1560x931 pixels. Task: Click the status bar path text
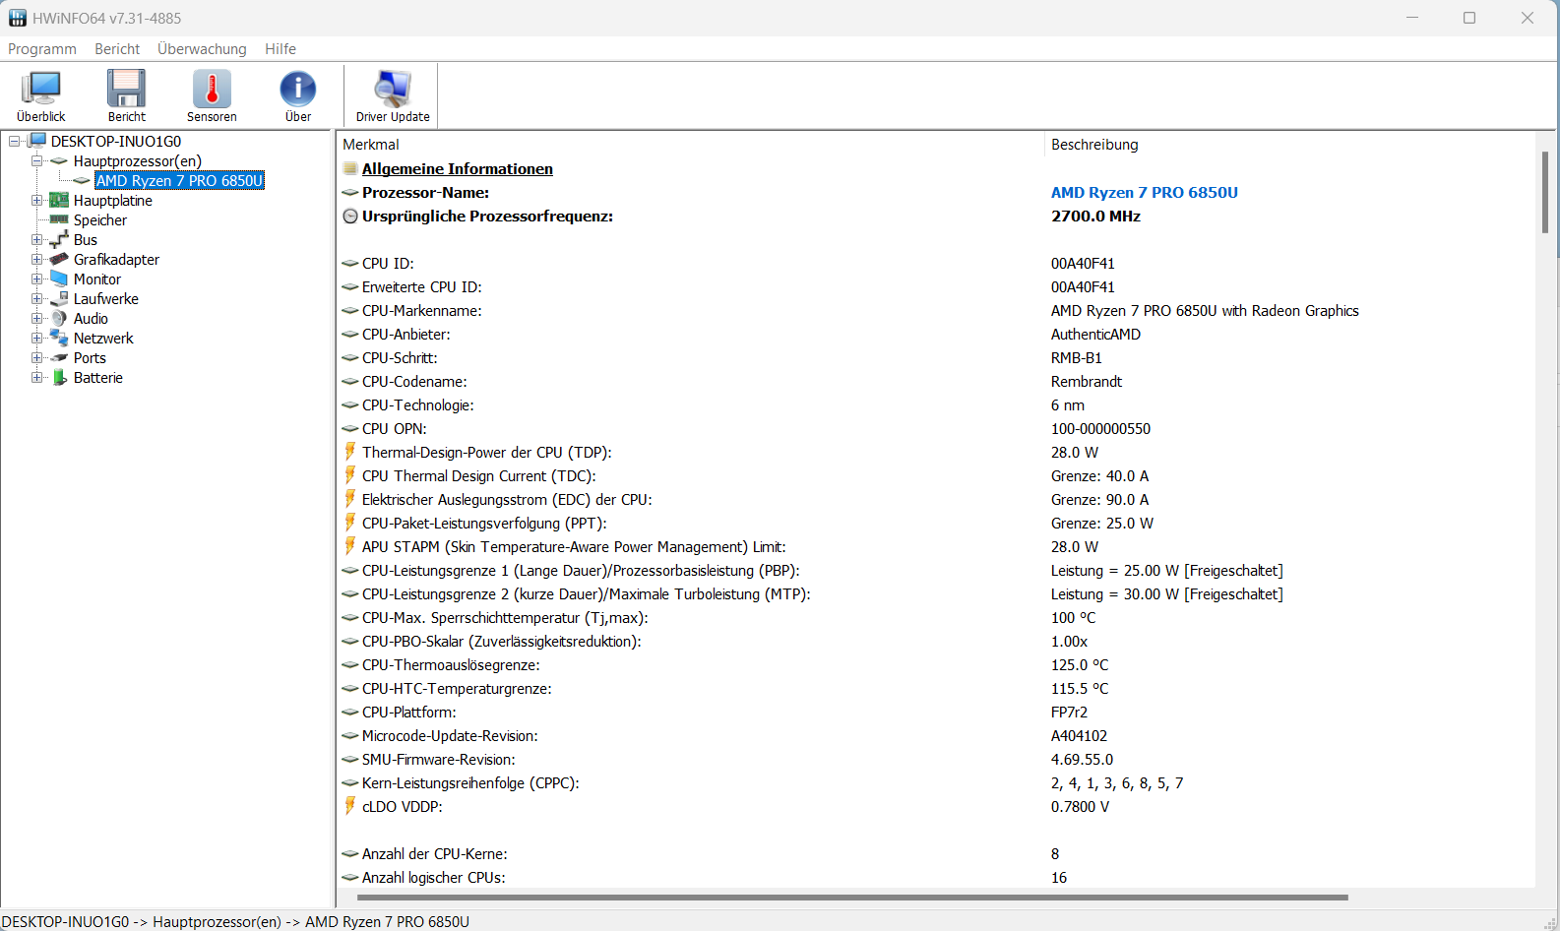(x=235, y=922)
